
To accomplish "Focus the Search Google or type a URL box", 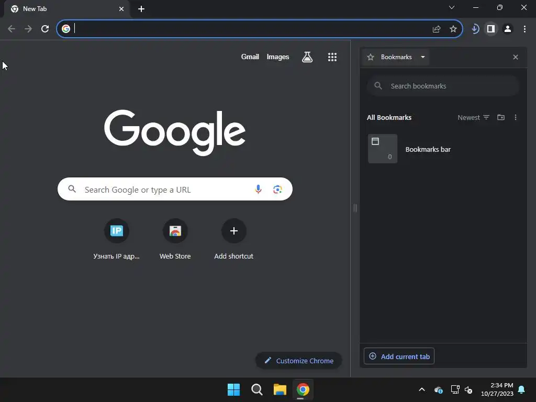I will click(175, 189).
